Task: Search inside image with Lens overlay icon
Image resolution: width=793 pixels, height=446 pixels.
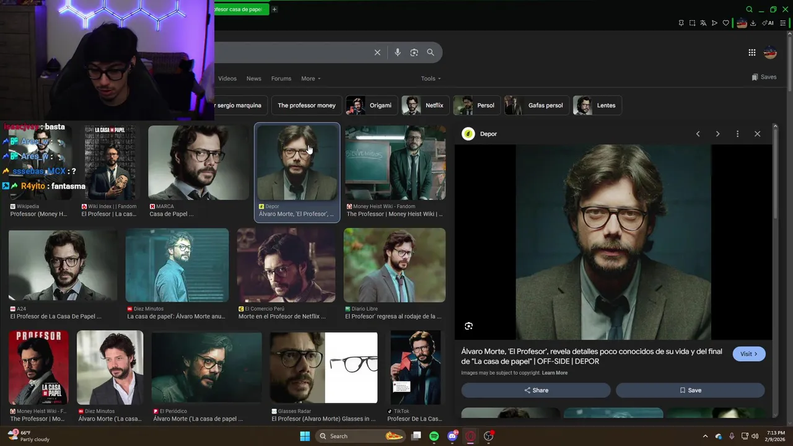Action: 468,326
